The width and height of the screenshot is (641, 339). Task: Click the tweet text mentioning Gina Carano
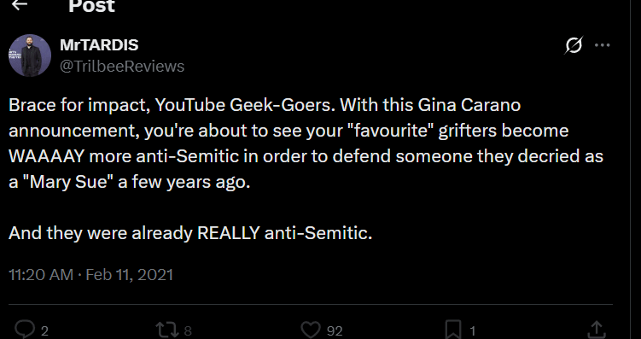pos(306,143)
